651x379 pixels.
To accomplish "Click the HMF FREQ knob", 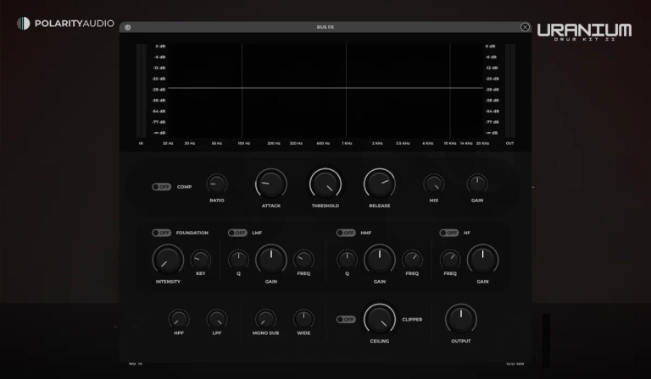I will [x=412, y=260].
